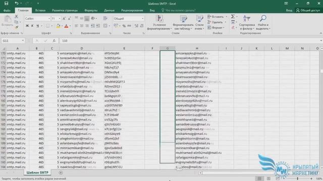
Task: Activate the Format Painter brush
Action: (17, 27)
